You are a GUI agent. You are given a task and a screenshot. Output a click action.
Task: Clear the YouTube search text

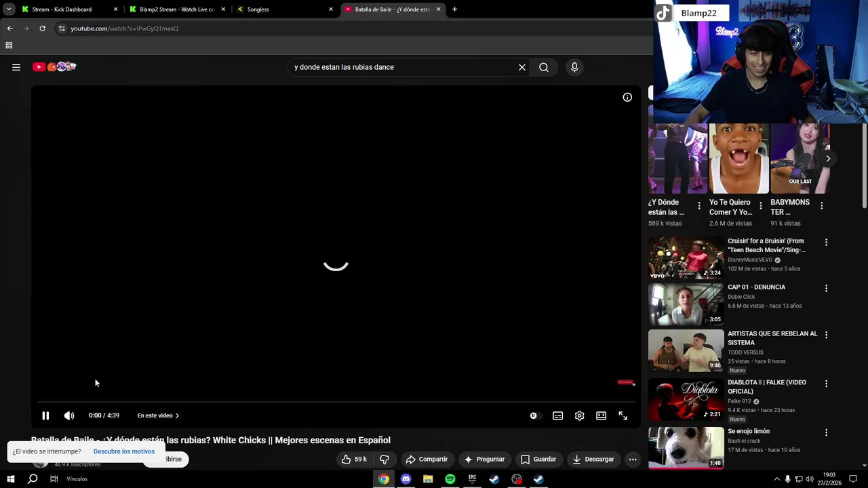[522, 67]
